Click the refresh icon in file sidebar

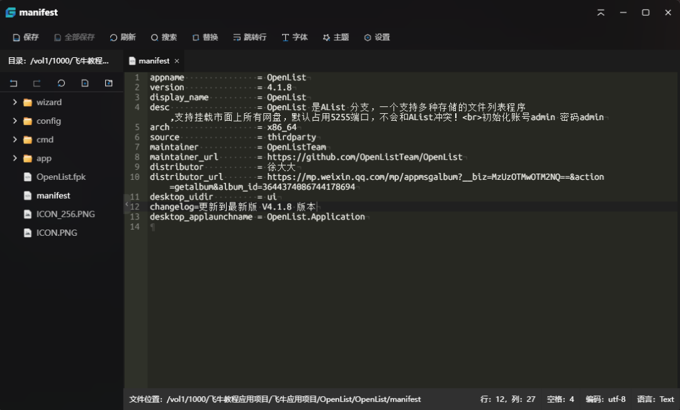coord(61,83)
